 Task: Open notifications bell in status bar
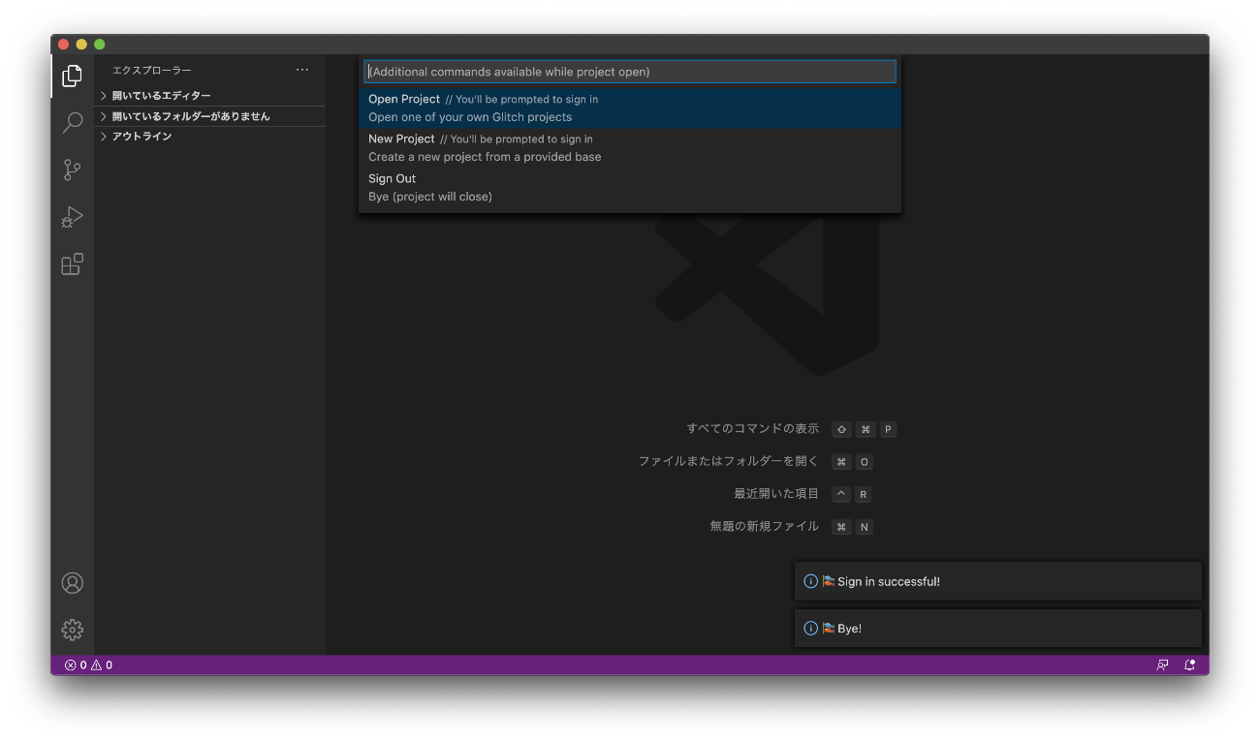click(1190, 665)
